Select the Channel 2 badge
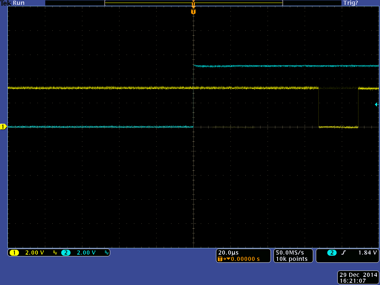Screen dimensions: 380x285 [66, 252]
